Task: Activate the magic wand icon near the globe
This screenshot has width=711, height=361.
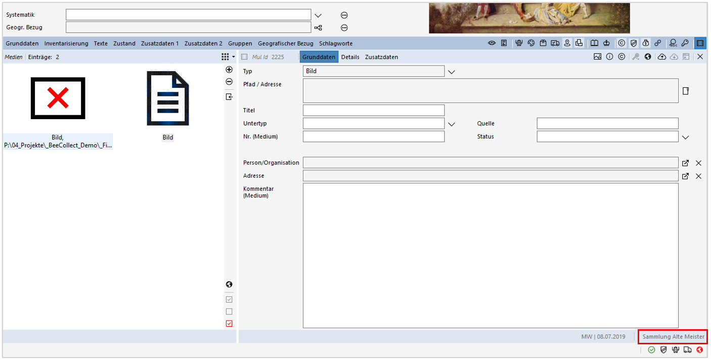Action: 636,57
